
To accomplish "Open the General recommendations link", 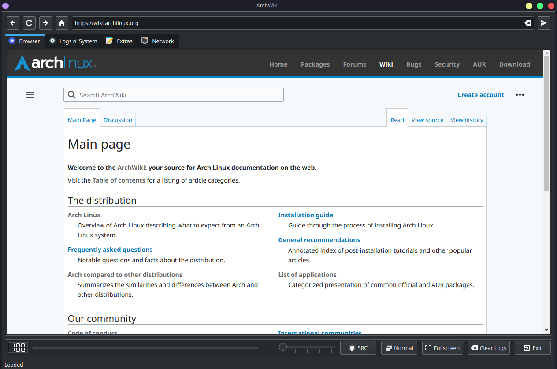I will 319,240.
